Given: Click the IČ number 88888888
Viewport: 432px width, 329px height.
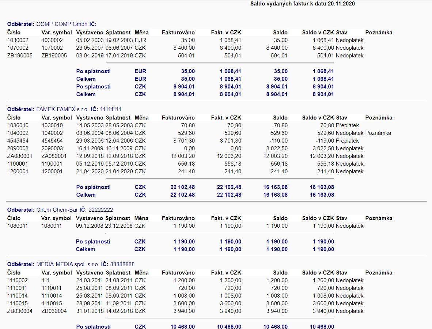Looking at the screenshot, I should coord(122,264).
